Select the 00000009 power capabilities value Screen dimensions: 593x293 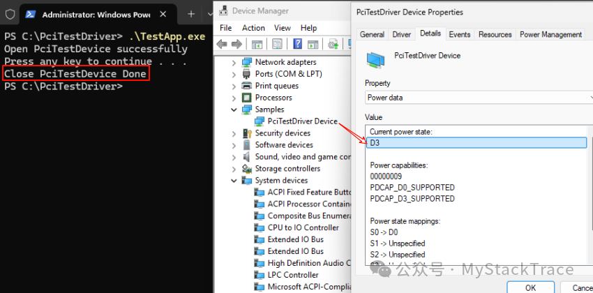tap(386, 176)
